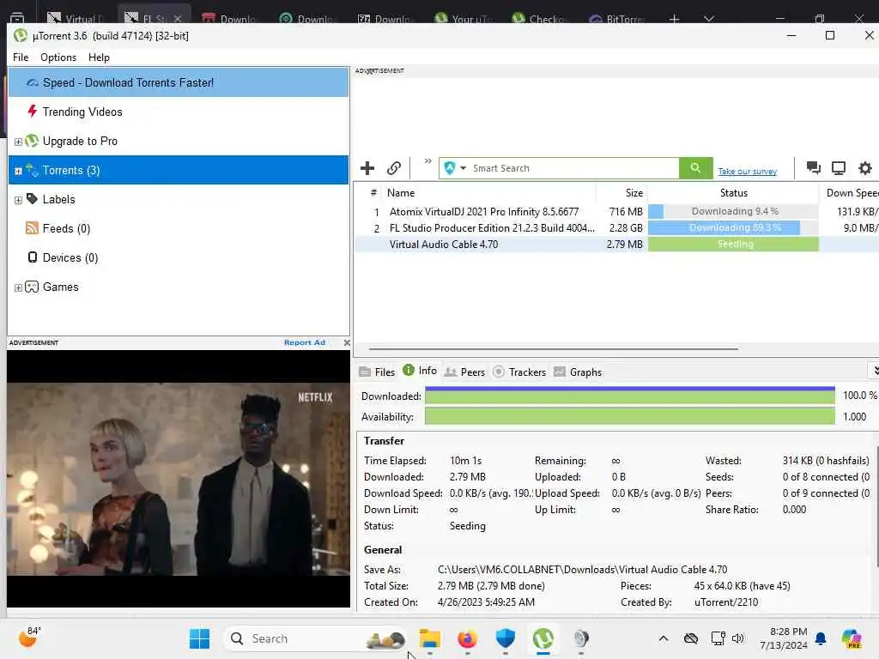
Task: Select Games in sidebar
Action: tap(179, 287)
